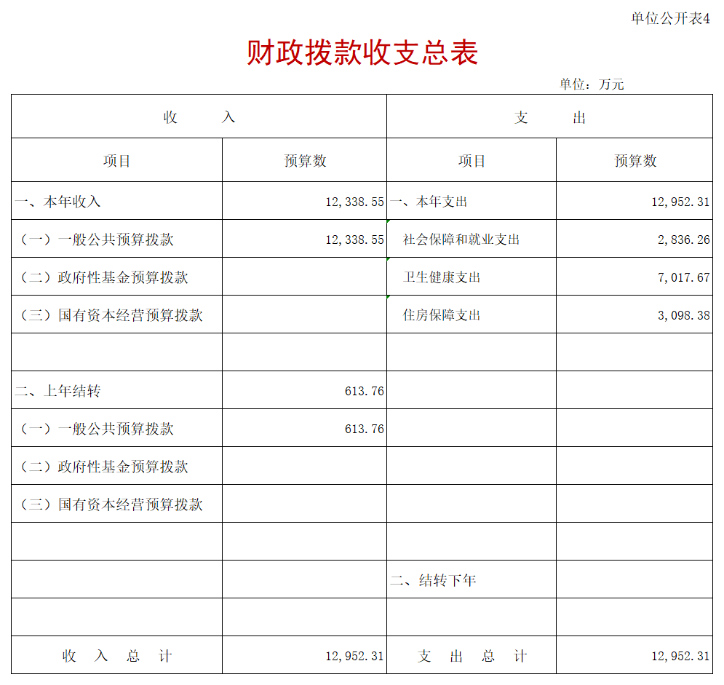Click the 支出总计 cell
Screen dimensions: 724x685
click(472, 656)
